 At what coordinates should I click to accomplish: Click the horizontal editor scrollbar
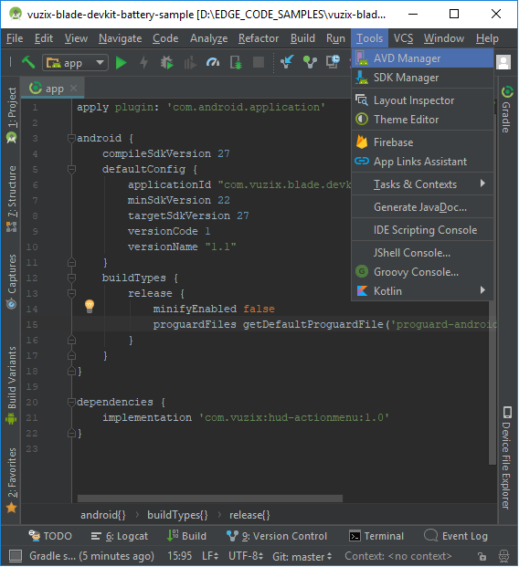coord(210,499)
